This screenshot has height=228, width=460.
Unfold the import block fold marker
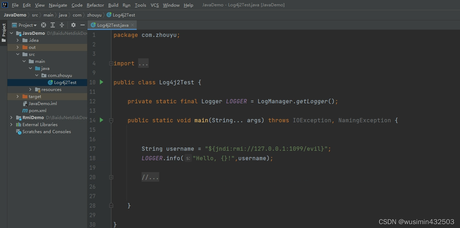coord(111,64)
